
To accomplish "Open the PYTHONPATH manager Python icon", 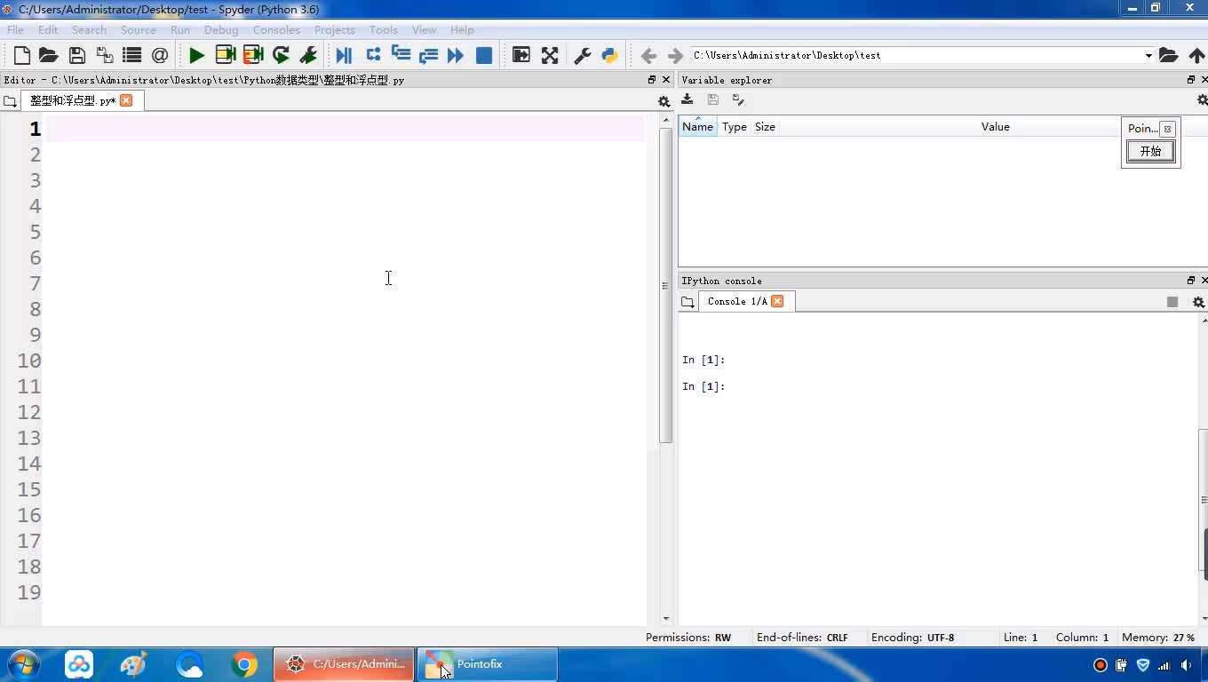I will coord(609,55).
